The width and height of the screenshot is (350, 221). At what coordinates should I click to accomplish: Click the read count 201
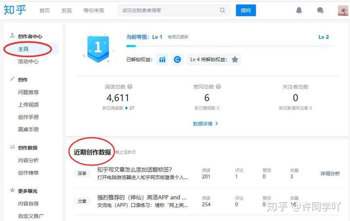click(x=206, y=177)
